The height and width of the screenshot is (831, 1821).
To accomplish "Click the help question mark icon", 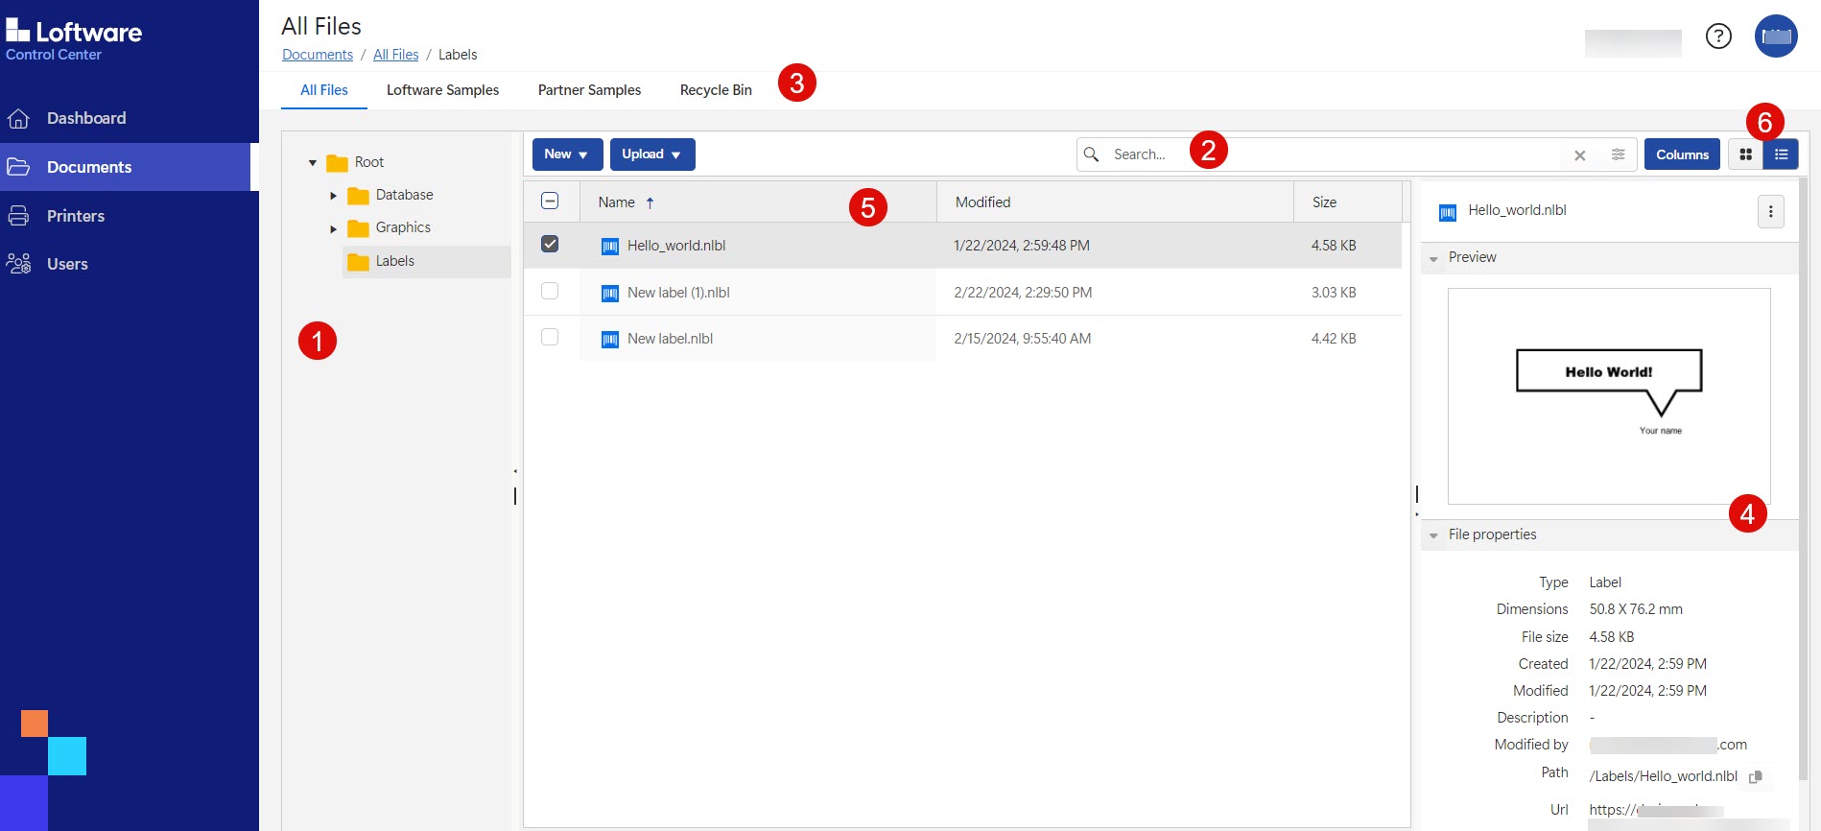I will click(x=1718, y=36).
